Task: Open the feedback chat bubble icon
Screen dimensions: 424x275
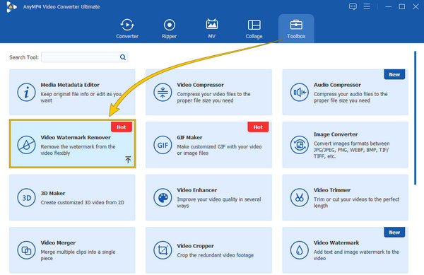Action: click(353, 6)
